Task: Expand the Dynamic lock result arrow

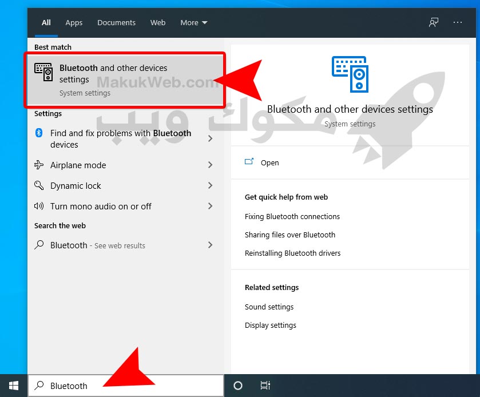Action: pyautogui.click(x=210, y=185)
